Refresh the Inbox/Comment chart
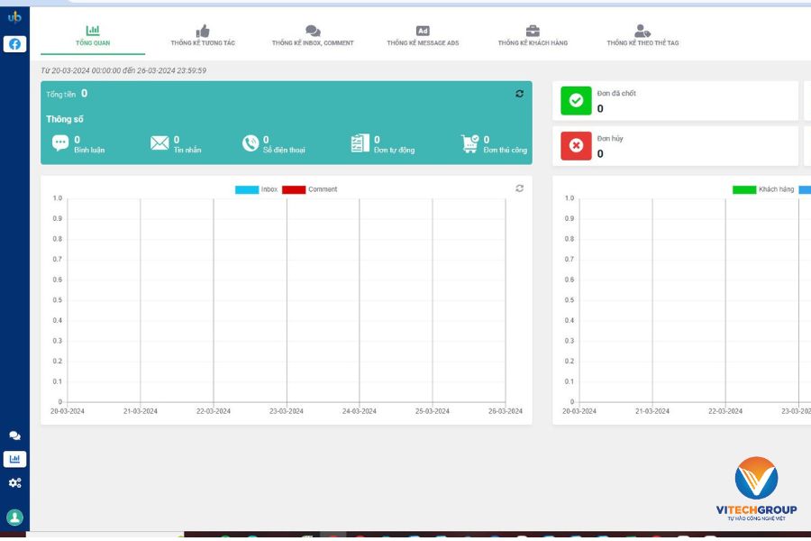The width and height of the screenshot is (811, 541). pyautogui.click(x=519, y=188)
